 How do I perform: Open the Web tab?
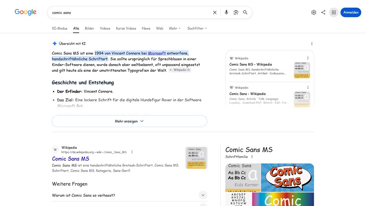160,28
